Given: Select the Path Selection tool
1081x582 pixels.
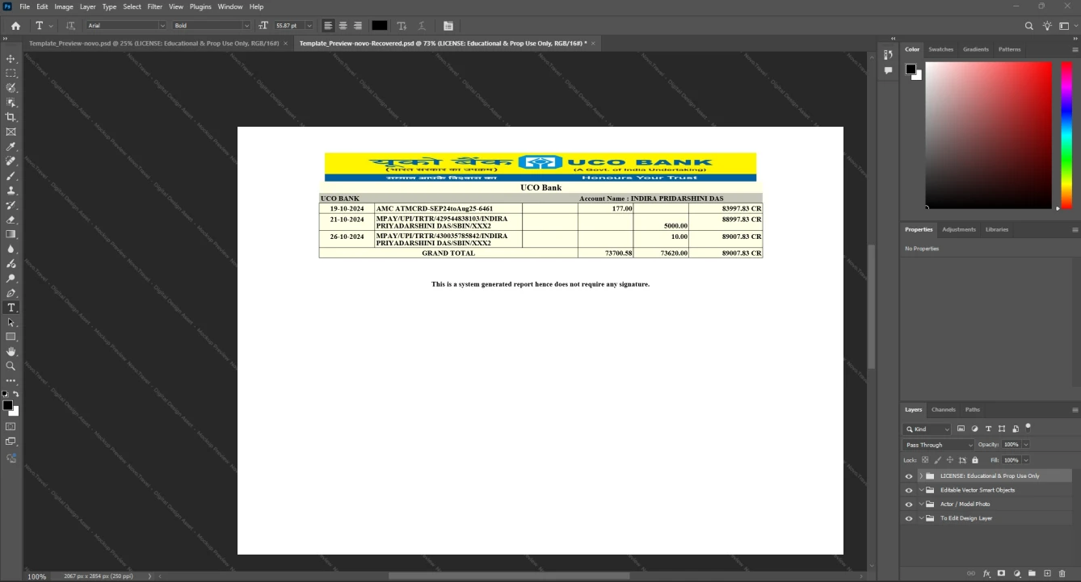Looking at the screenshot, I should point(11,322).
